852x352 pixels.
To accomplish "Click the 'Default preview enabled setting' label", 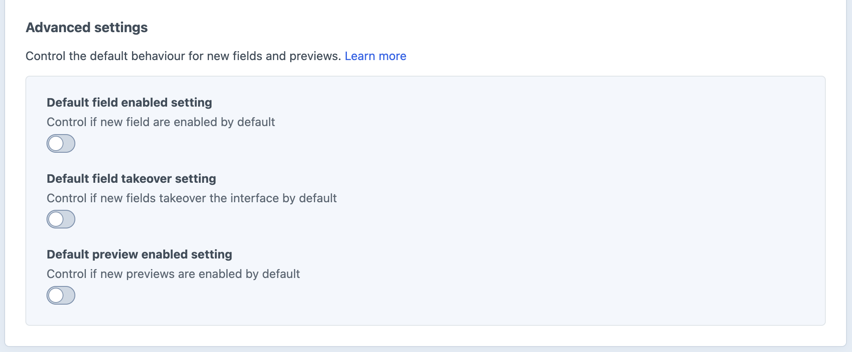I will [x=139, y=254].
